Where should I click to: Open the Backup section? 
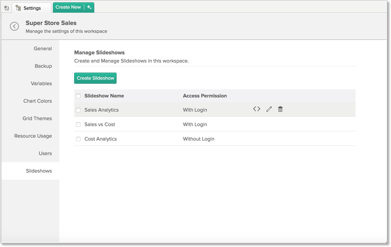point(43,66)
